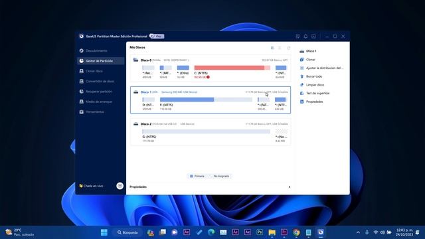Screen dimensions: 425x239
Task: Switch to the first view-mode icon in Mis Discos
Action: click(272, 48)
